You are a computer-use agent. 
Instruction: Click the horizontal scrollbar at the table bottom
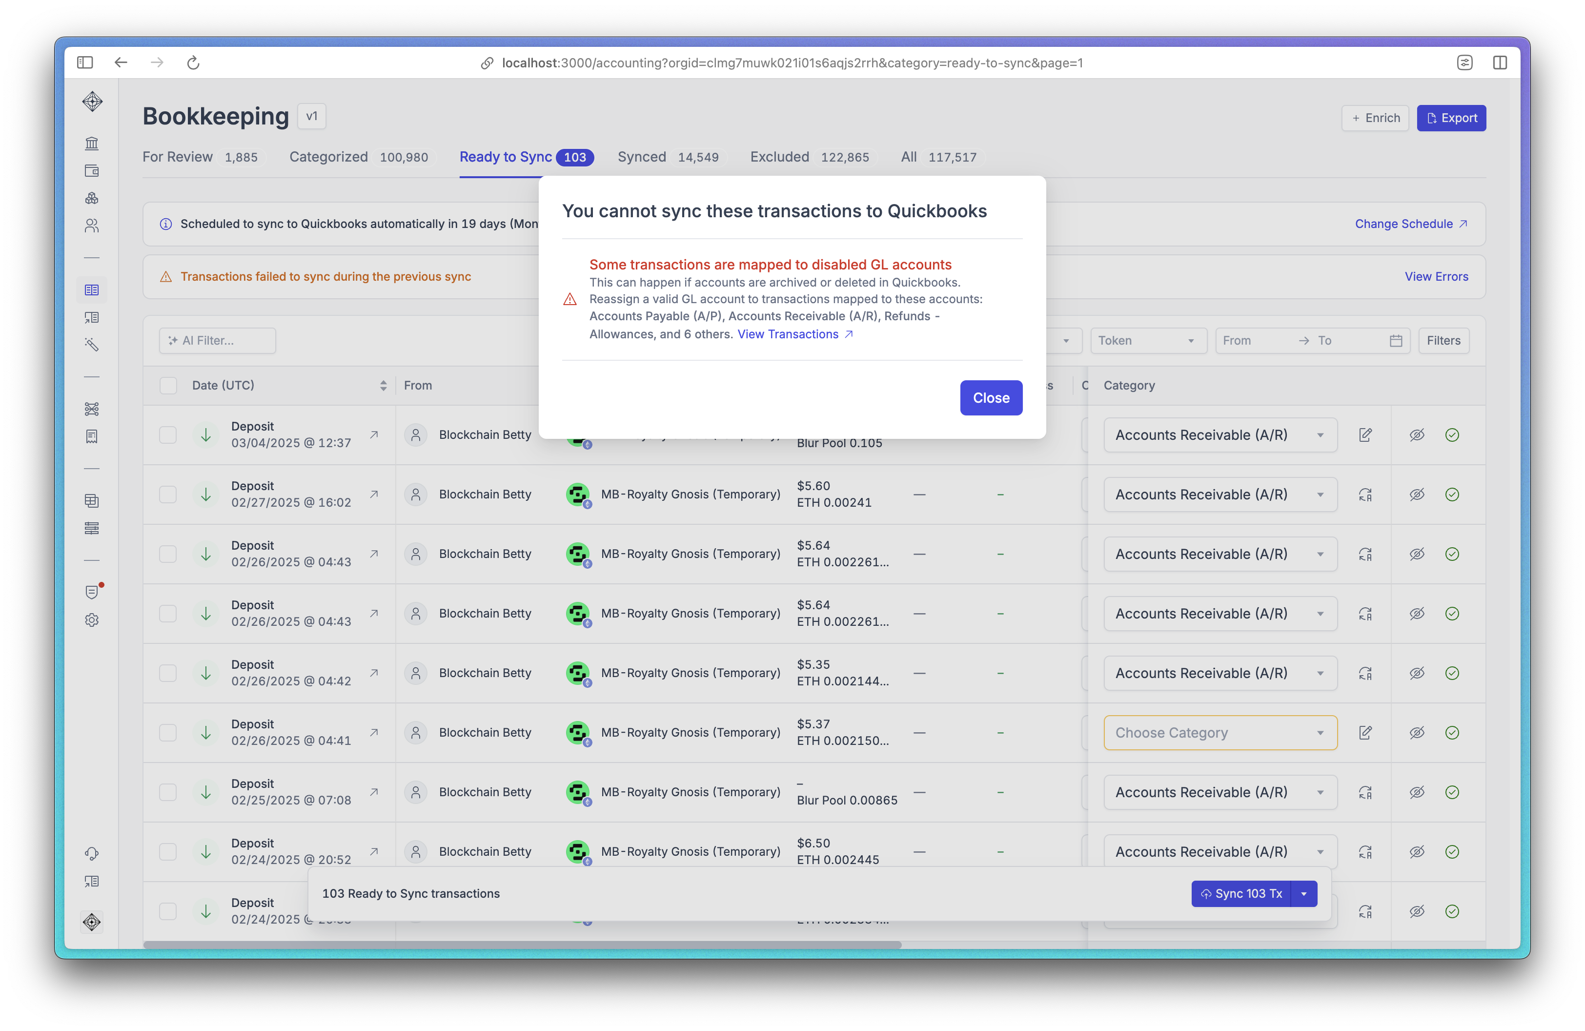click(x=522, y=945)
